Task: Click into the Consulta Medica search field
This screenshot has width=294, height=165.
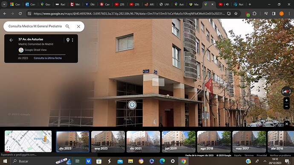Action: tap(35, 26)
